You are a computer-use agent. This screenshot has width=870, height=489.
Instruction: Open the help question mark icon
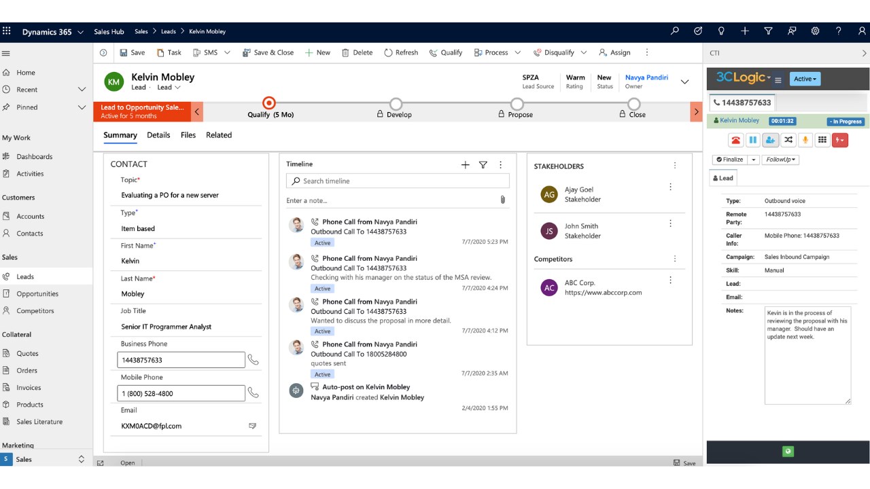pos(839,31)
